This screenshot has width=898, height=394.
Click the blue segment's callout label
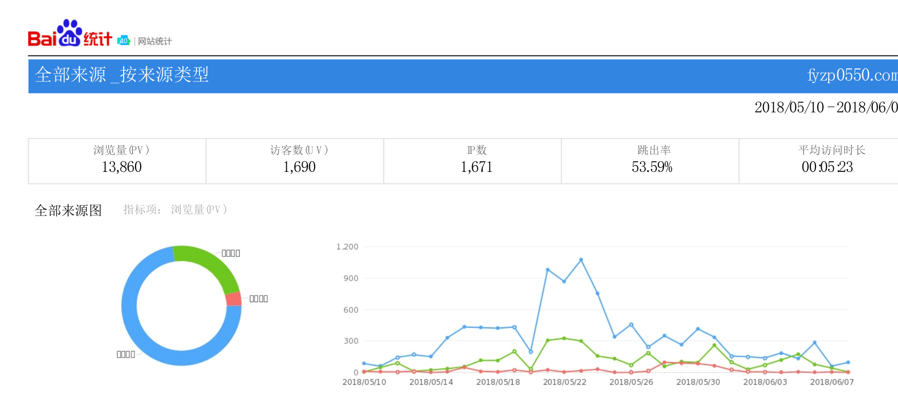[x=126, y=354]
